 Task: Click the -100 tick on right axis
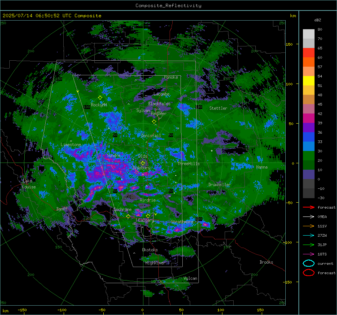pos(288,242)
